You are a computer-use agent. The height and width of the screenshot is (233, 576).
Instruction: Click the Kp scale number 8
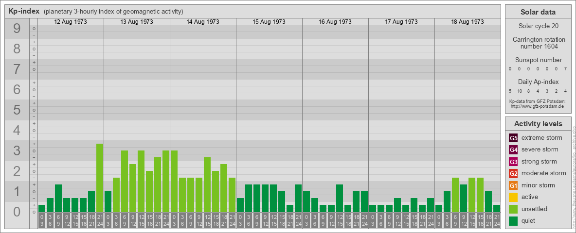[x=17, y=49]
